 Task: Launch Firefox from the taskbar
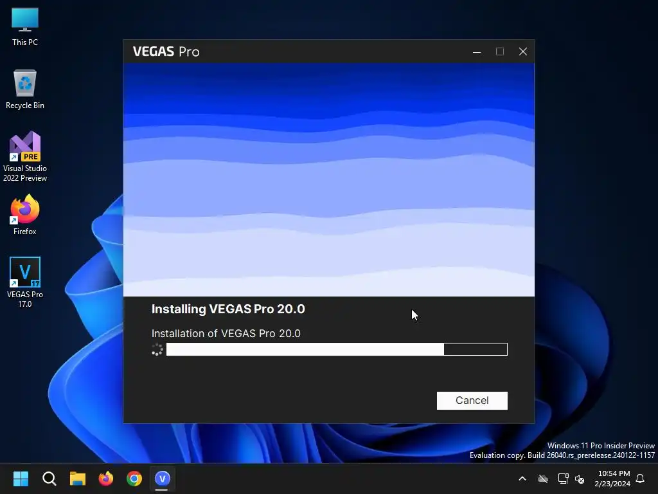tap(106, 479)
